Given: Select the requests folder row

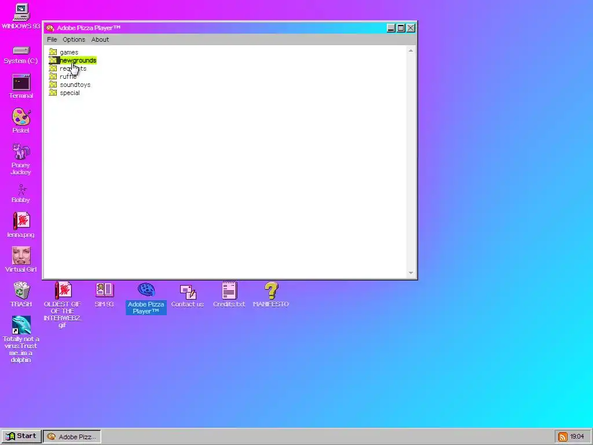Looking at the screenshot, I should [x=67, y=68].
